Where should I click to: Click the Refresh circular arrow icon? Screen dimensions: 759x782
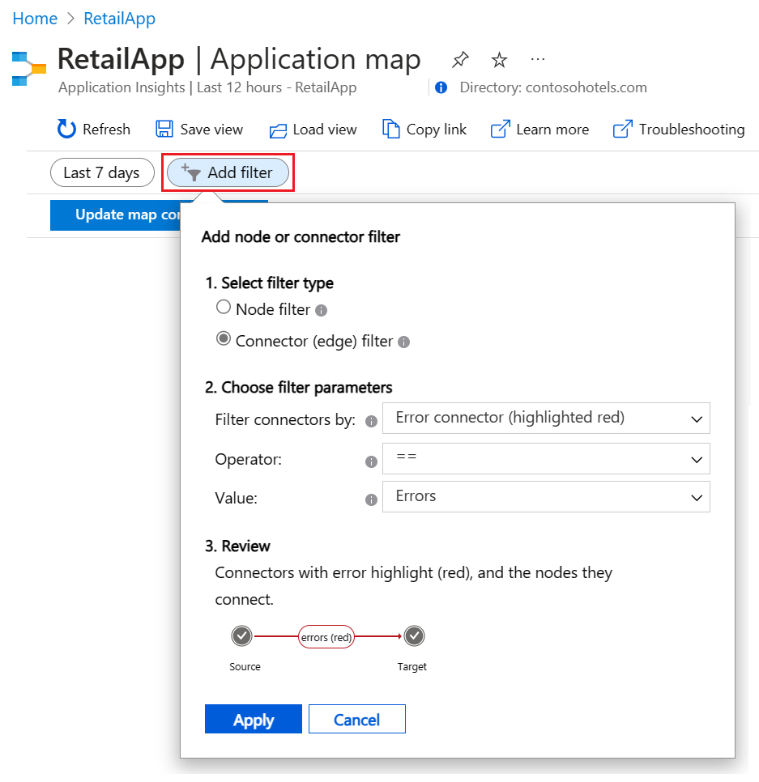tap(66, 129)
